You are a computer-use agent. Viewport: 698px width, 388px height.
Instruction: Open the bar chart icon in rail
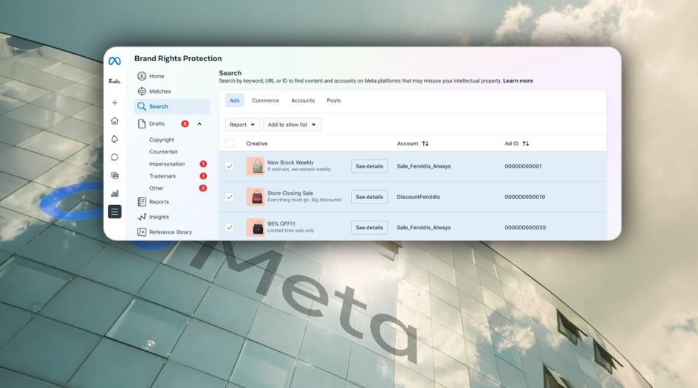(114, 193)
